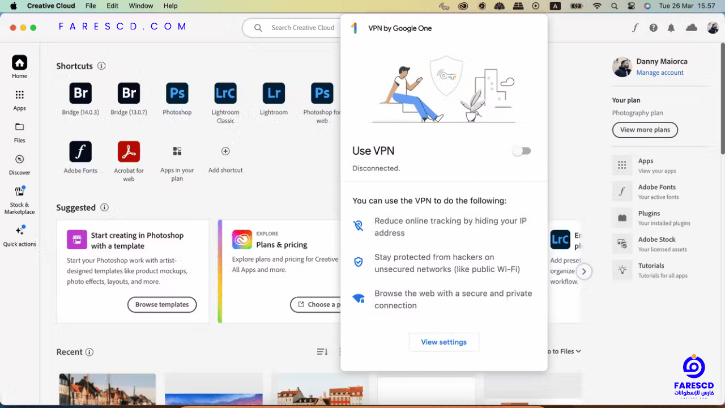Open first recent photo thumbnail
The height and width of the screenshot is (408, 725).
(108, 389)
